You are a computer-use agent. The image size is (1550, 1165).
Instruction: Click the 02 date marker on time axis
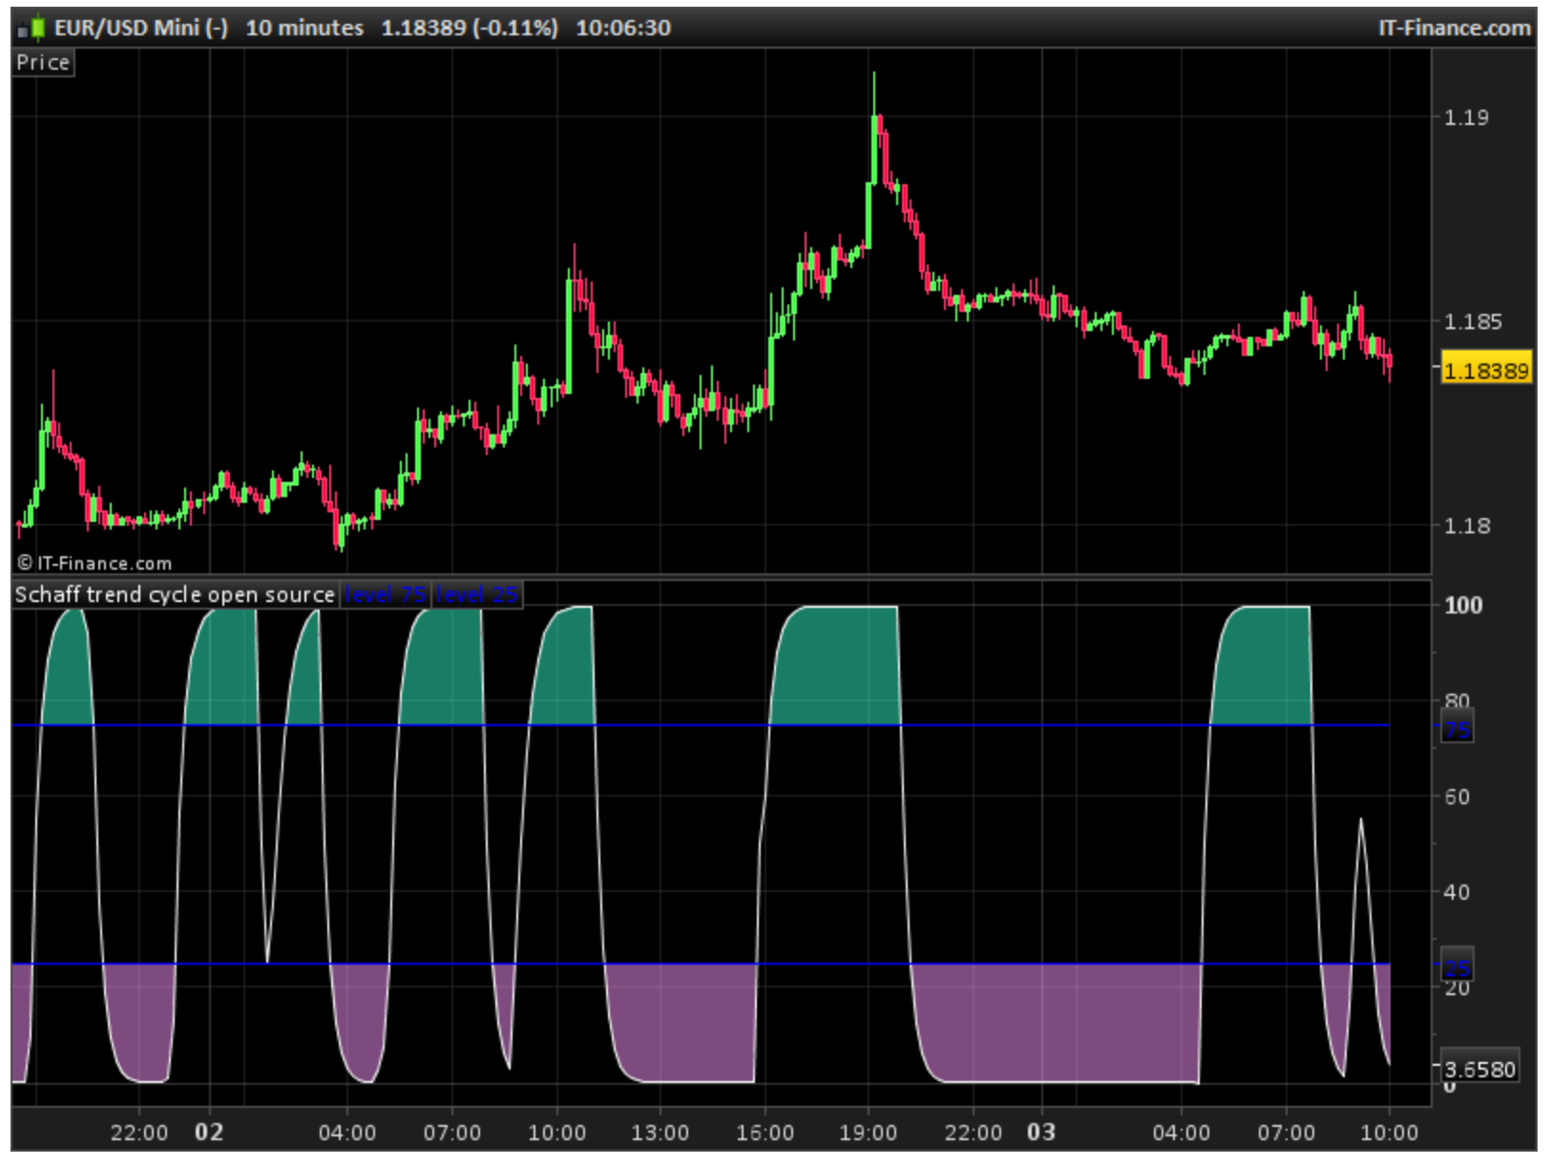pos(209,1133)
